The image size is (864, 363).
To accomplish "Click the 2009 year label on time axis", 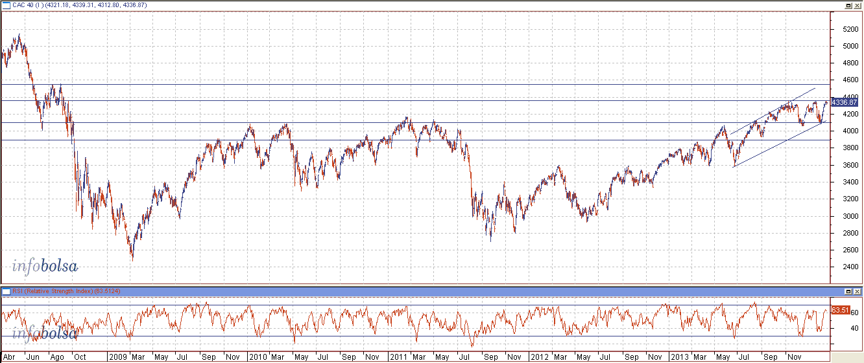I will pos(117,357).
